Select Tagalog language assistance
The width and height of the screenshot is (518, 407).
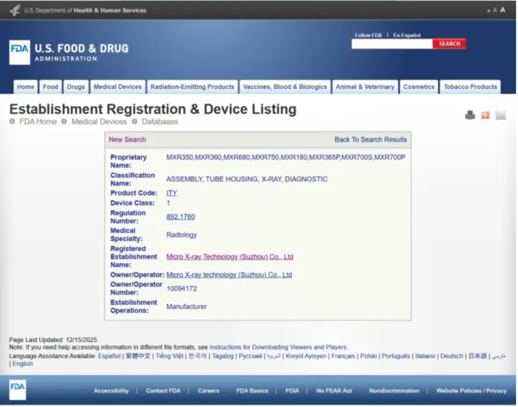[x=223, y=356]
